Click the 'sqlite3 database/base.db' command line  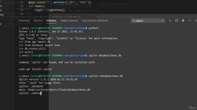pyautogui.click(x=106, y=76)
